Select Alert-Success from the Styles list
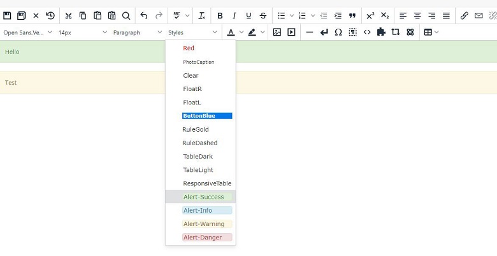 coord(204,197)
